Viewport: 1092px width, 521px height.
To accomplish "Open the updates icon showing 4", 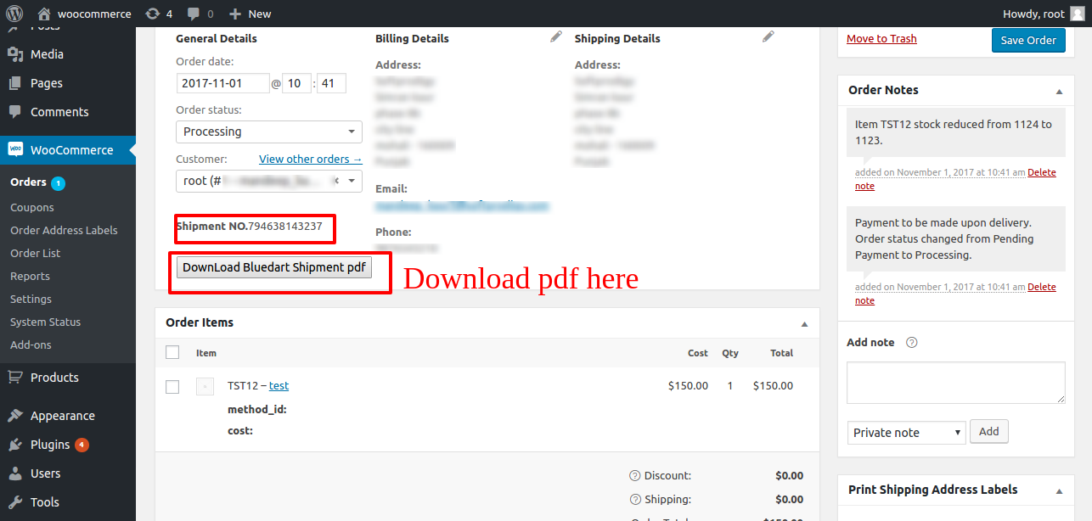I will pyautogui.click(x=152, y=14).
